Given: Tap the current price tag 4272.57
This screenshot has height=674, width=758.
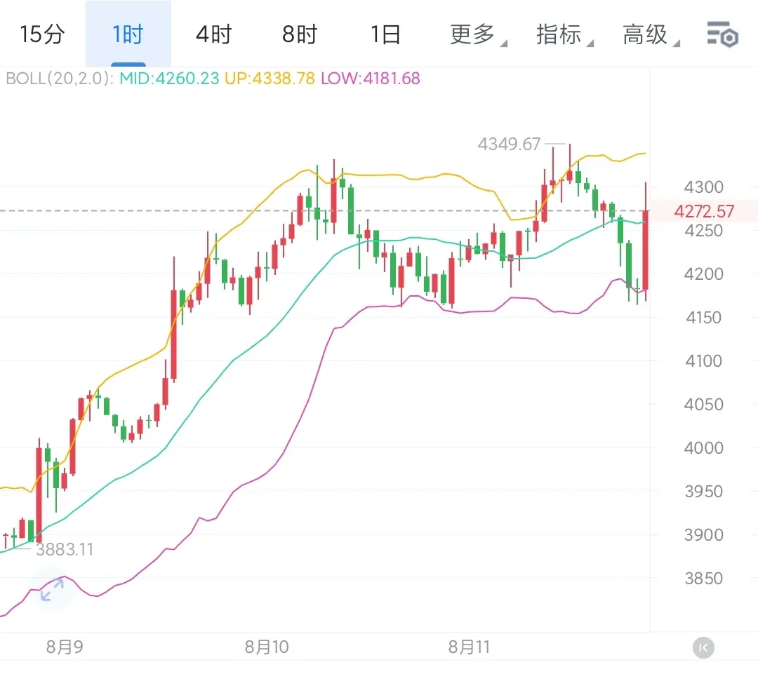Looking at the screenshot, I should point(704,211).
